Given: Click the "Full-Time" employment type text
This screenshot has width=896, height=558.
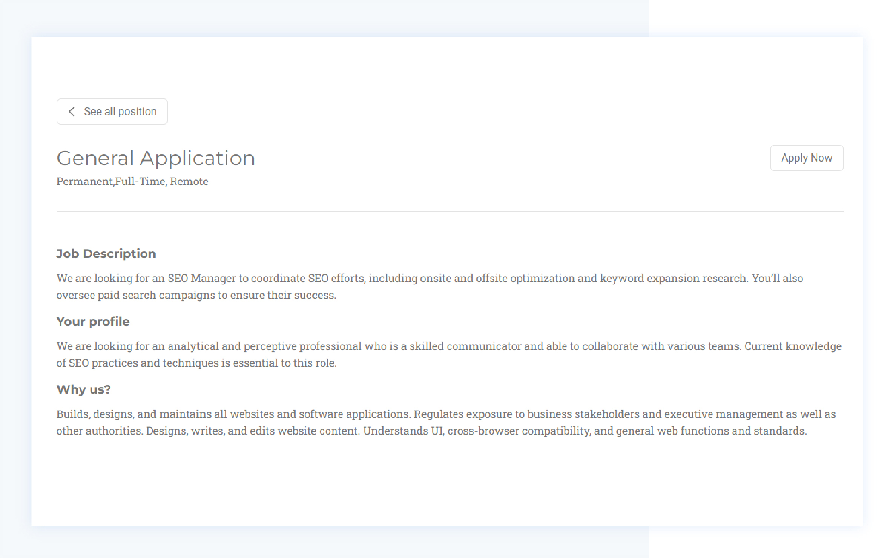Looking at the screenshot, I should [x=140, y=182].
